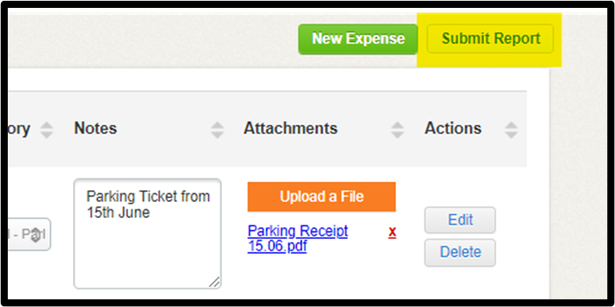This screenshot has width=615, height=307.
Task: Open the Parking Receipt 15.06.pdf link
Action: [298, 239]
